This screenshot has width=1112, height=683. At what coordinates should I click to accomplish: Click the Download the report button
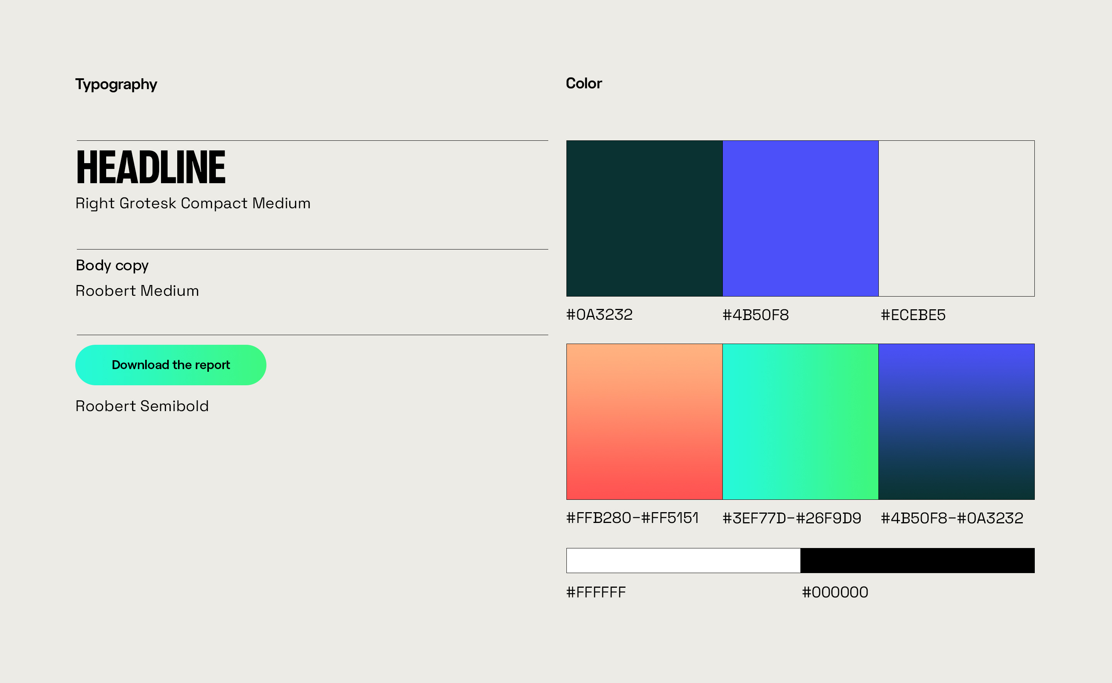171,365
